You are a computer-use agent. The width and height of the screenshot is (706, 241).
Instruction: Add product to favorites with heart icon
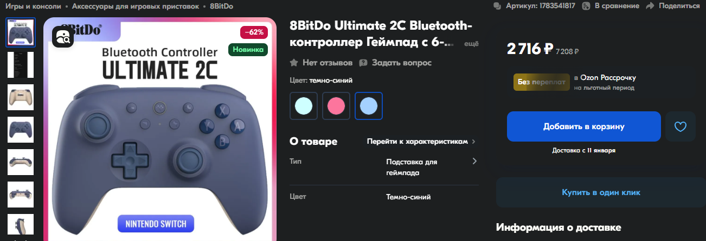pyautogui.click(x=681, y=126)
